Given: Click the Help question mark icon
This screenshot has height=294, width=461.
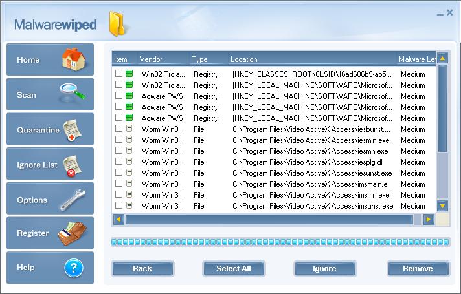Looking at the screenshot, I should point(74,268).
